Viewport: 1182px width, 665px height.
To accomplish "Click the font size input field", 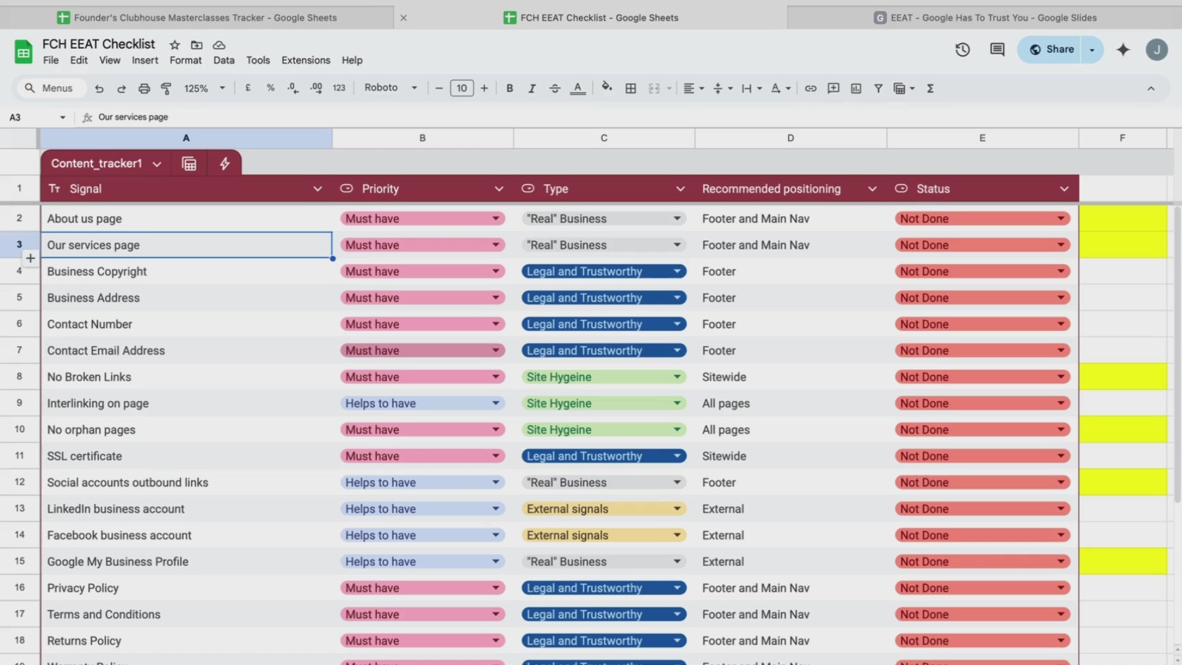I will (x=461, y=88).
